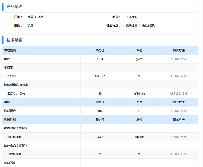Click the 洛氏硬度 row label
Viewport: 203px width, 167px height.
click(x=10, y=111)
